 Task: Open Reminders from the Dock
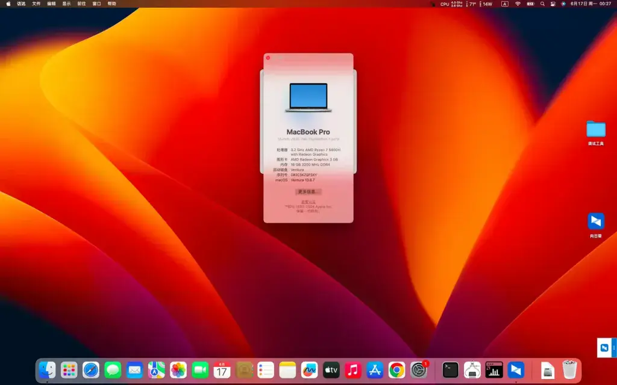pyautogui.click(x=266, y=370)
